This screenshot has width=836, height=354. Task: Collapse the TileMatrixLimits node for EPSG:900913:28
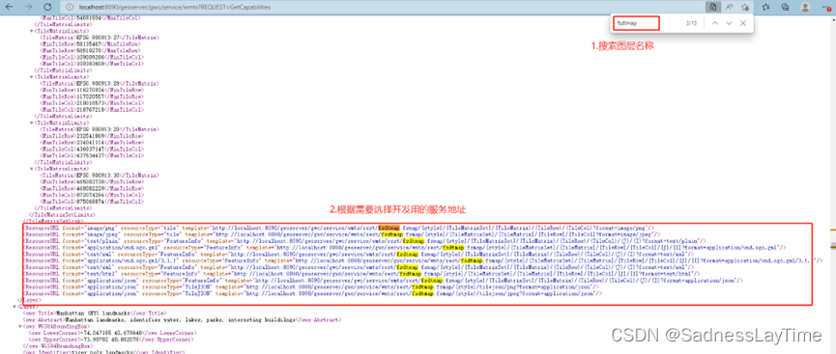(x=32, y=77)
